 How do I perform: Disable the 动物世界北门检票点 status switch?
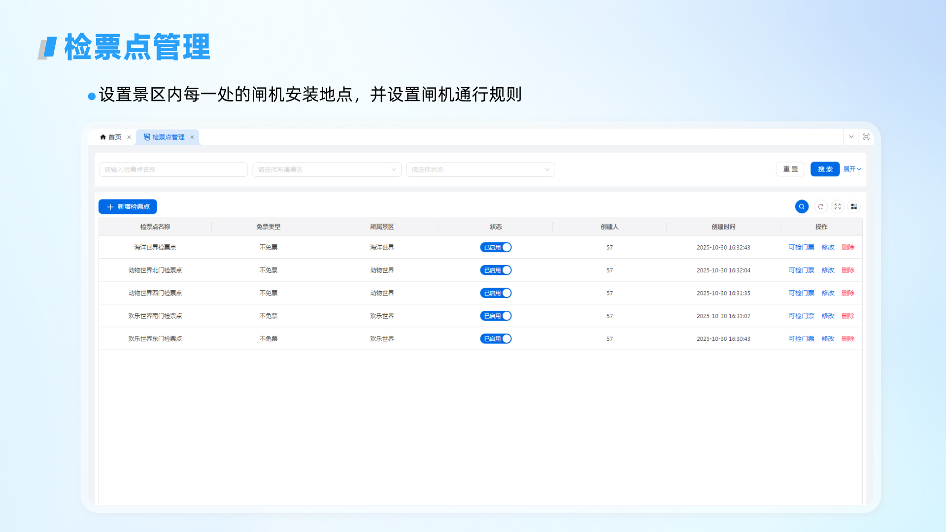click(496, 270)
